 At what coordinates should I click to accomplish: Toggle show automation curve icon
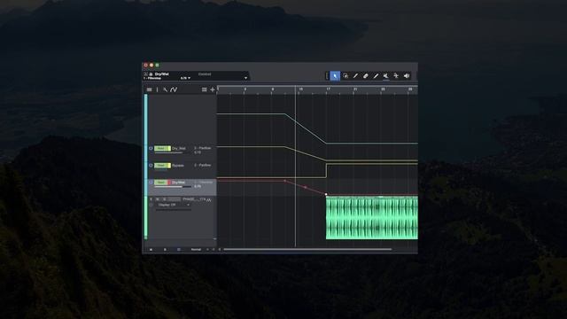pos(174,89)
